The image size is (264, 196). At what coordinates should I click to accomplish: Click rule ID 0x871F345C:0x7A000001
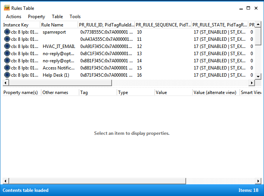(106, 75)
